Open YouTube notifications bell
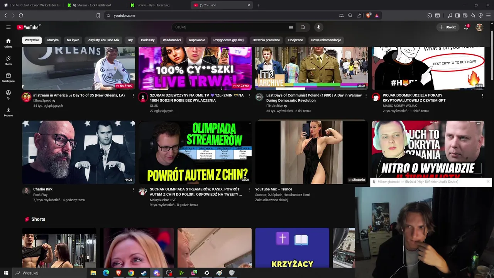 (466, 27)
